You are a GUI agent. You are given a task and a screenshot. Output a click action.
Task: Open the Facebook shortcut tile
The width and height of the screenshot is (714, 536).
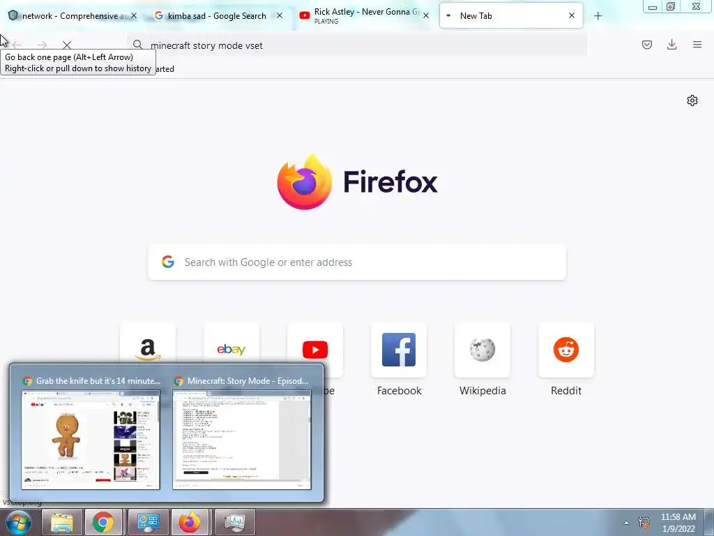399,350
